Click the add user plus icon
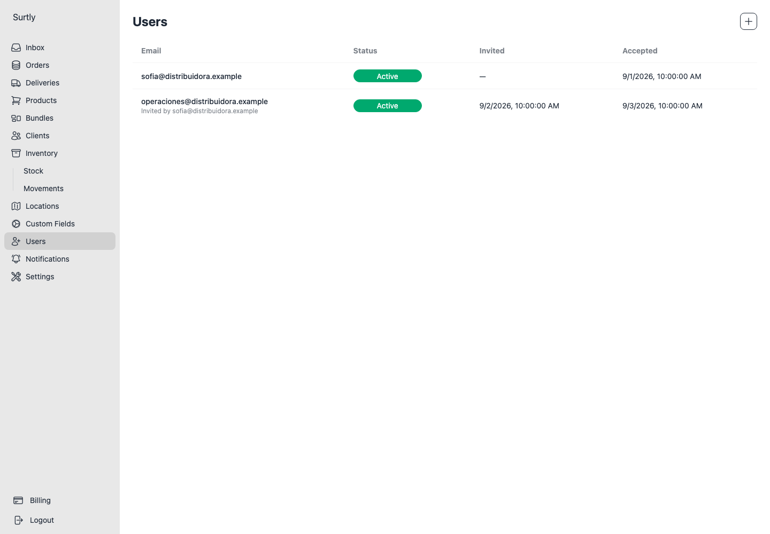The height and width of the screenshot is (534, 770). coord(749,21)
